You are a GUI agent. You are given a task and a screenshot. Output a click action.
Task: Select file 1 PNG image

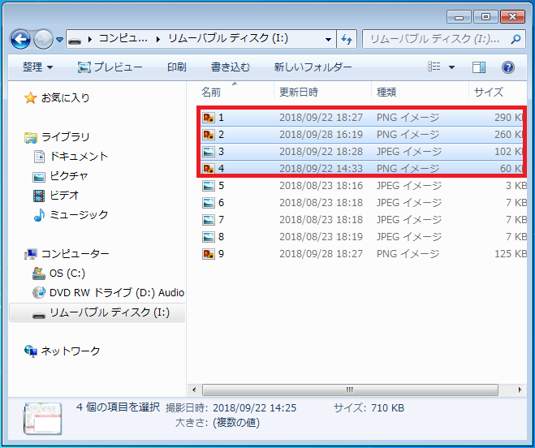point(361,118)
